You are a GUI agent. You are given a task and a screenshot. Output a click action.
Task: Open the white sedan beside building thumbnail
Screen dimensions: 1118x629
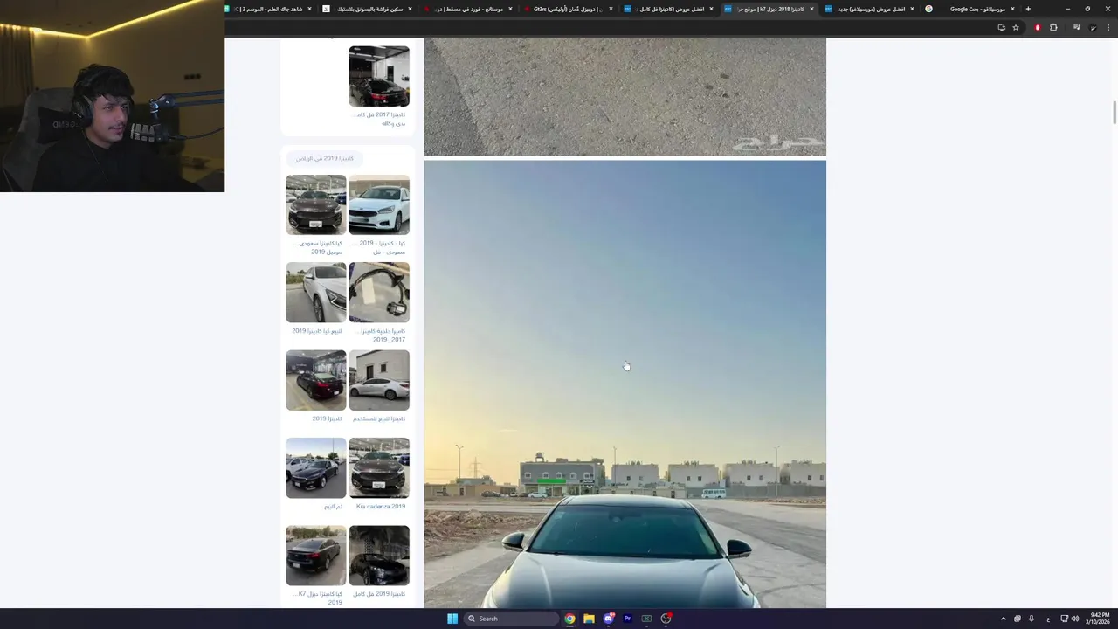click(x=379, y=380)
